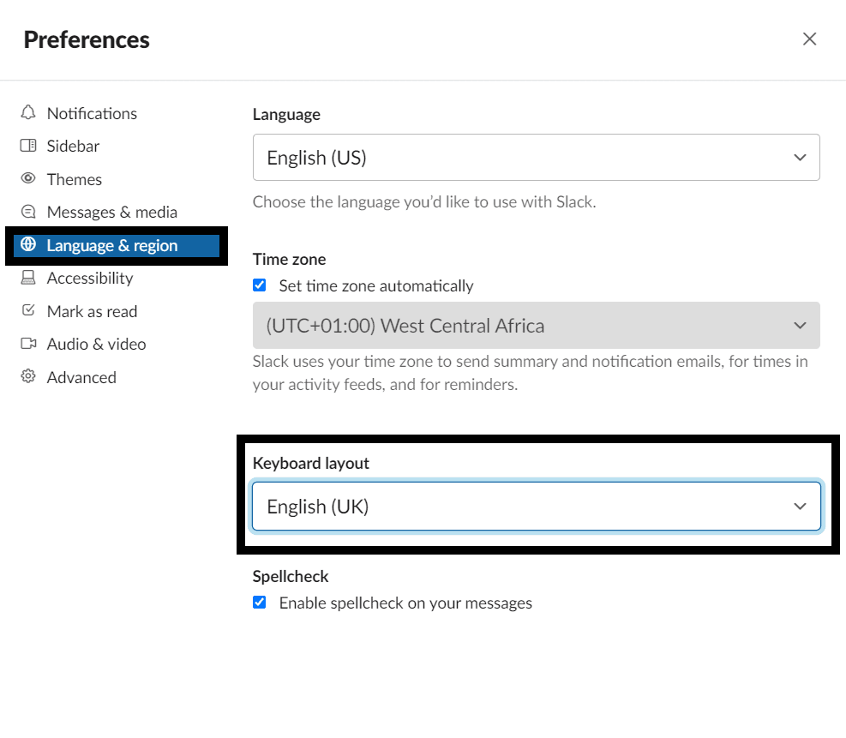This screenshot has height=738, width=846.
Task: Click the gear icon next to Advanced
Action: point(27,377)
